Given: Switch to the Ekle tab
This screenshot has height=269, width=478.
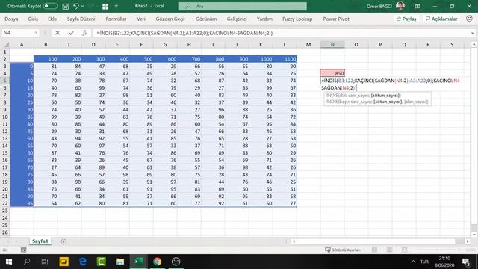Looking at the screenshot, I should coord(52,19).
